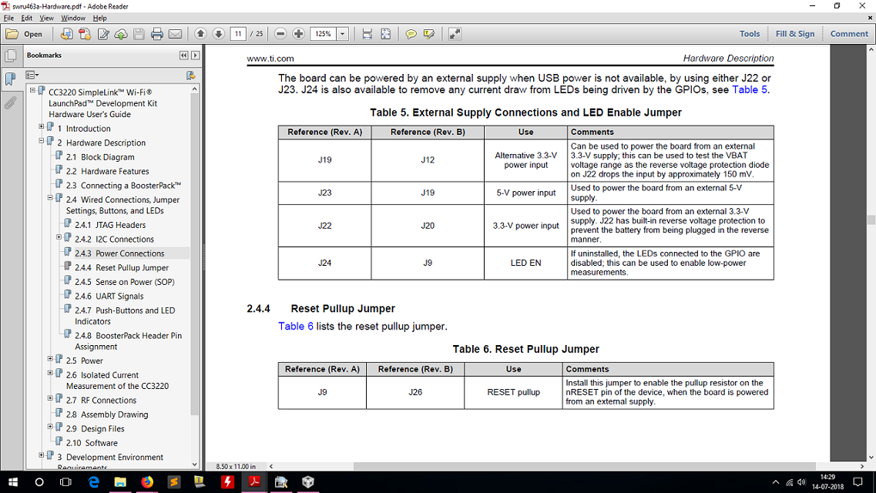Select 2.2 Hardware Features bookmark
The width and height of the screenshot is (876, 493).
click(x=107, y=172)
